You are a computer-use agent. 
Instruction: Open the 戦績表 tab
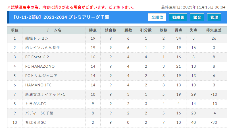tap(178, 17)
